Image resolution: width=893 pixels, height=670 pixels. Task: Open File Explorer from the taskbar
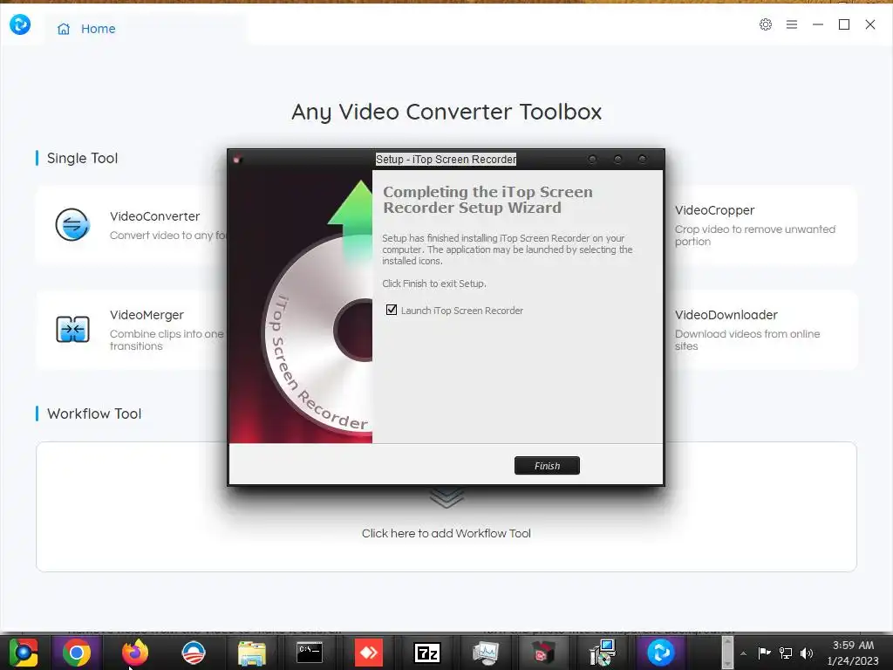click(251, 653)
